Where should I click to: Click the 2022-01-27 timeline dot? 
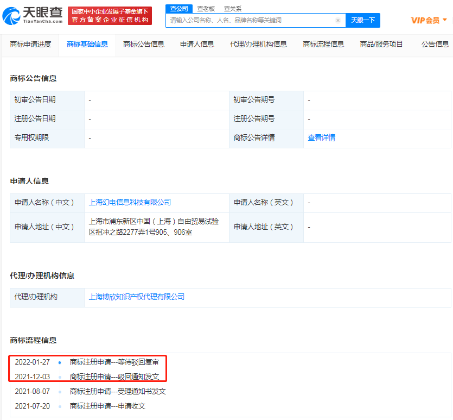click(60, 362)
